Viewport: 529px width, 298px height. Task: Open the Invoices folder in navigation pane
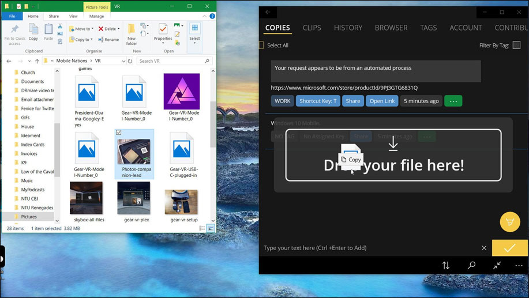(29, 154)
